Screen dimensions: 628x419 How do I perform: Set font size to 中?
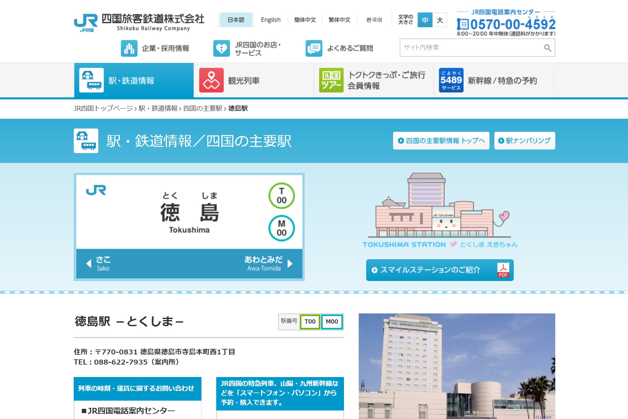[425, 20]
